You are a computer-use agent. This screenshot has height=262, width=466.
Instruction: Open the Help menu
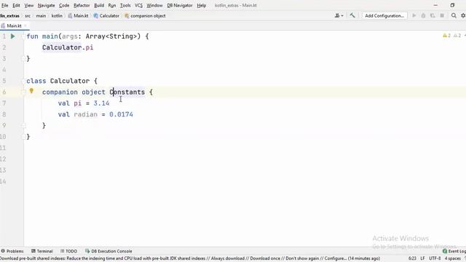tap(201, 5)
